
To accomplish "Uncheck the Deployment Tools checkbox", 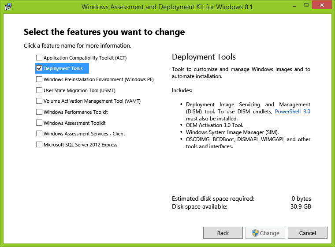I will [x=39, y=68].
